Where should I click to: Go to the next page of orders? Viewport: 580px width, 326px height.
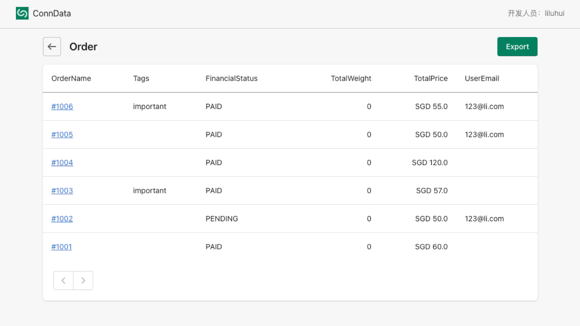(x=83, y=280)
